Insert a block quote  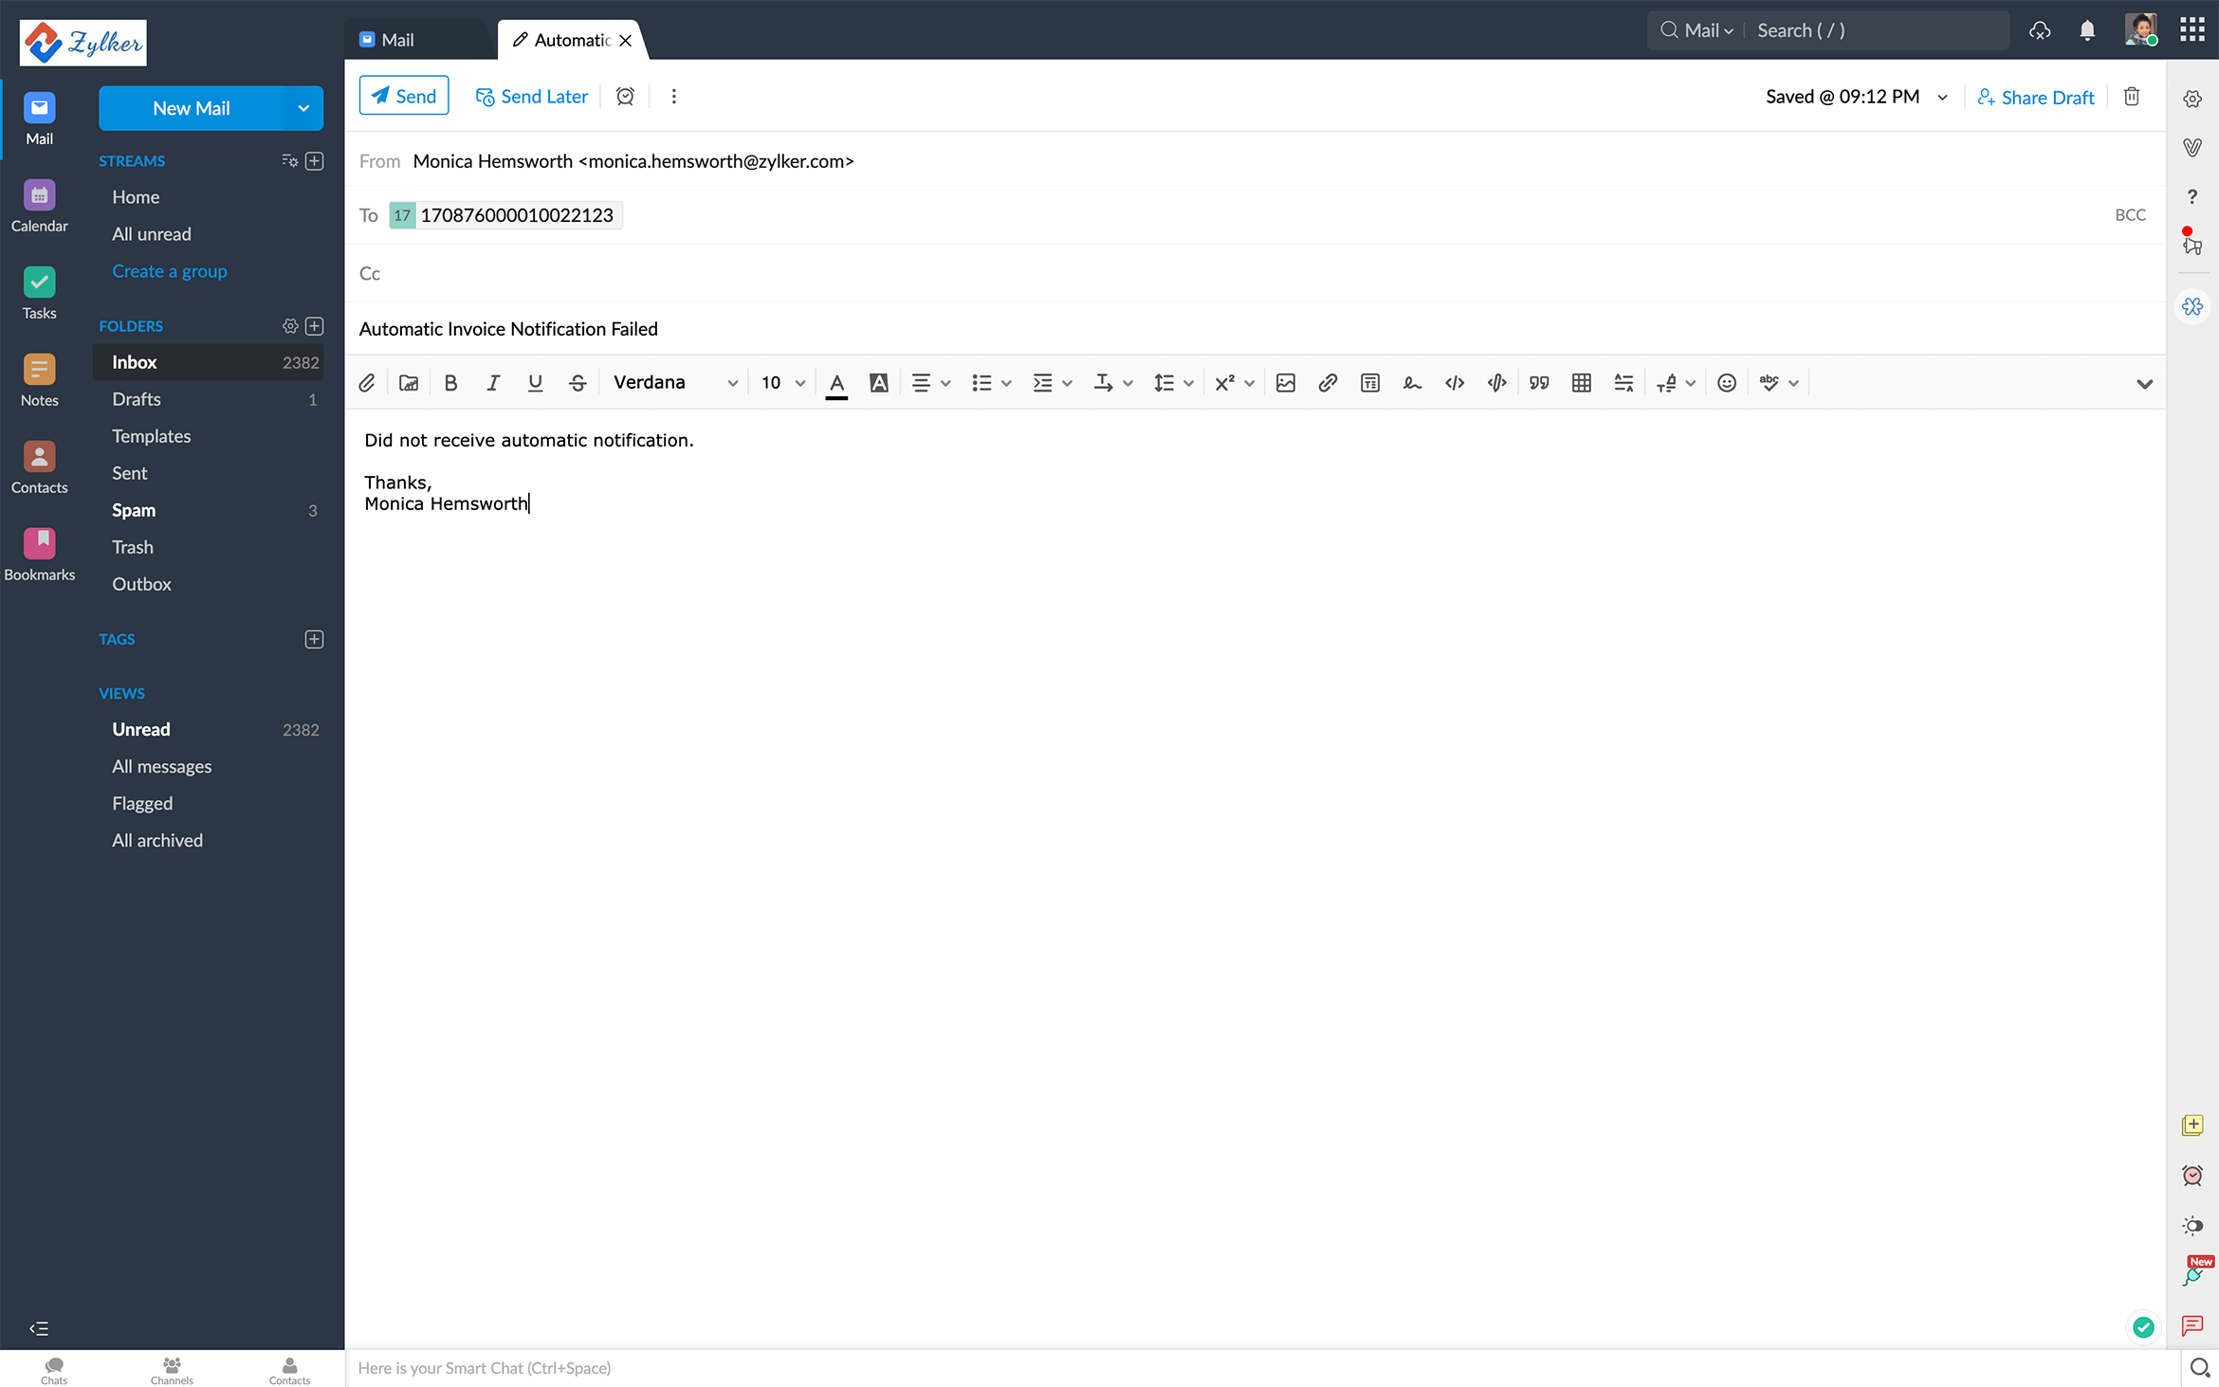pyautogui.click(x=1538, y=383)
